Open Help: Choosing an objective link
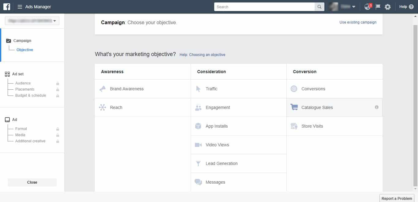This screenshot has height=202, width=418. [202, 55]
